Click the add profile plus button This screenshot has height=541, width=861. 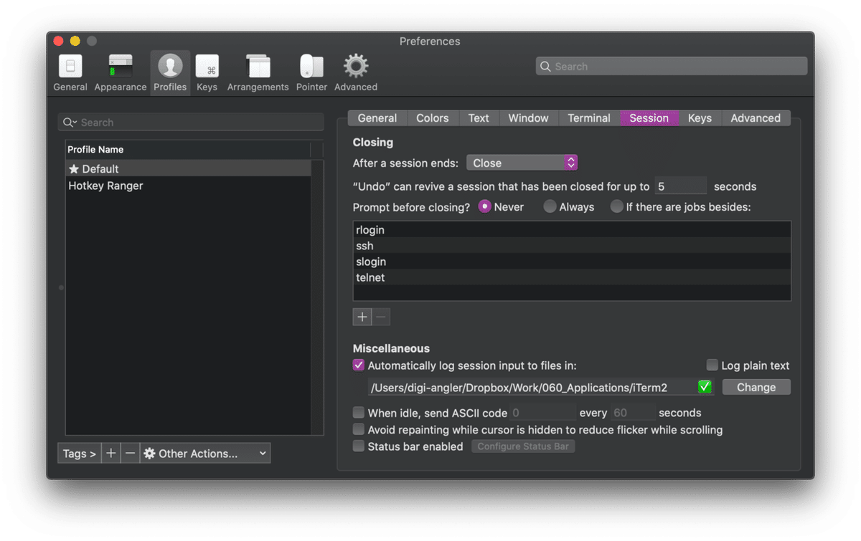[x=110, y=454]
